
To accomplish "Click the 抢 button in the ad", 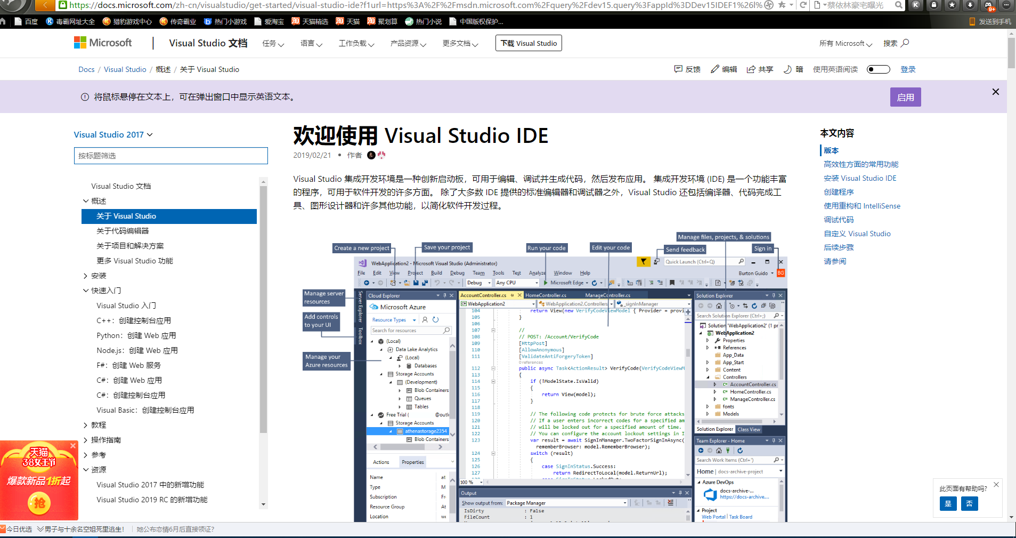I will tap(39, 503).
